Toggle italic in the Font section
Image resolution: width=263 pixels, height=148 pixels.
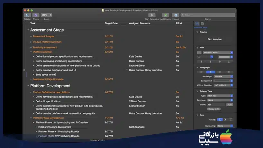(211, 61)
